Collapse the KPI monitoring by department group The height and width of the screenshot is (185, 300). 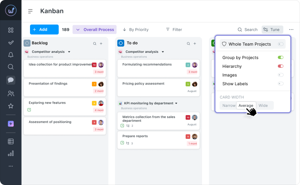click(176, 103)
